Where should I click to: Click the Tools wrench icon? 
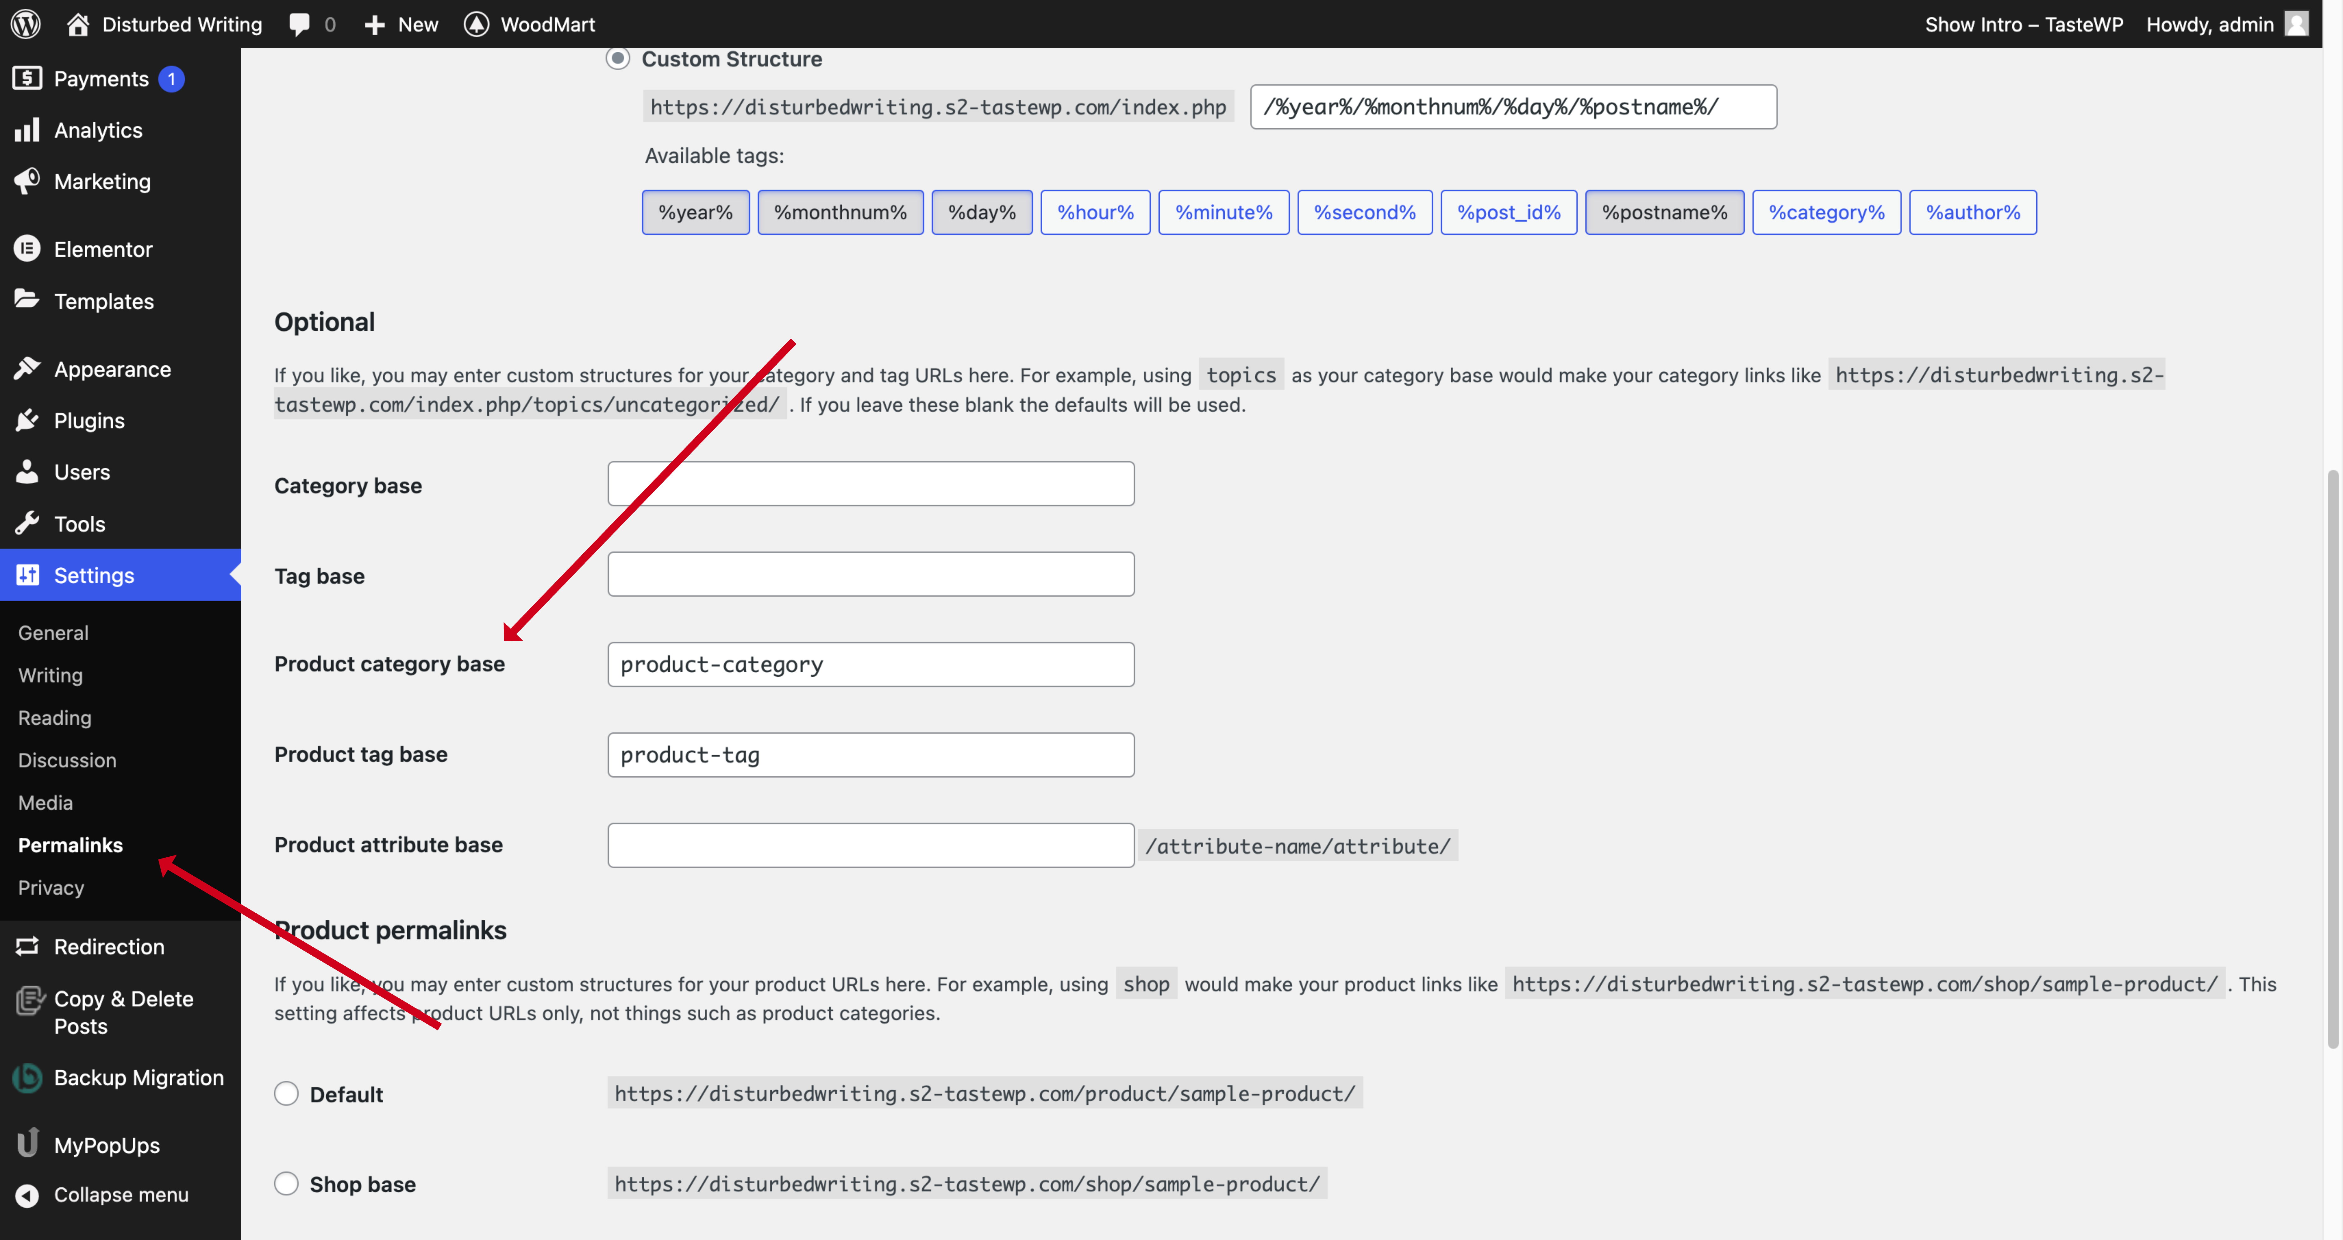(x=27, y=523)
